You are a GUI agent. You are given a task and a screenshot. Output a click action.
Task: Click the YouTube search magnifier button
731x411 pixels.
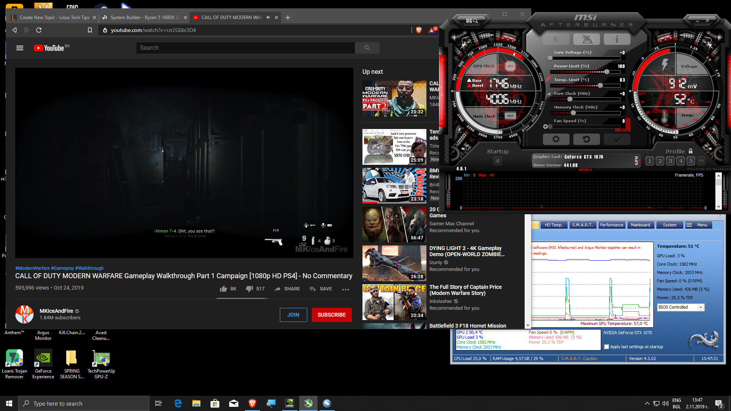coord(367,48)
